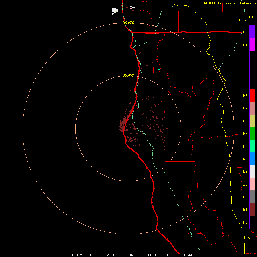This screenshot has height=257, width=257.
Task: Click the ND black legend swatch
Action: tap(252, 222)
